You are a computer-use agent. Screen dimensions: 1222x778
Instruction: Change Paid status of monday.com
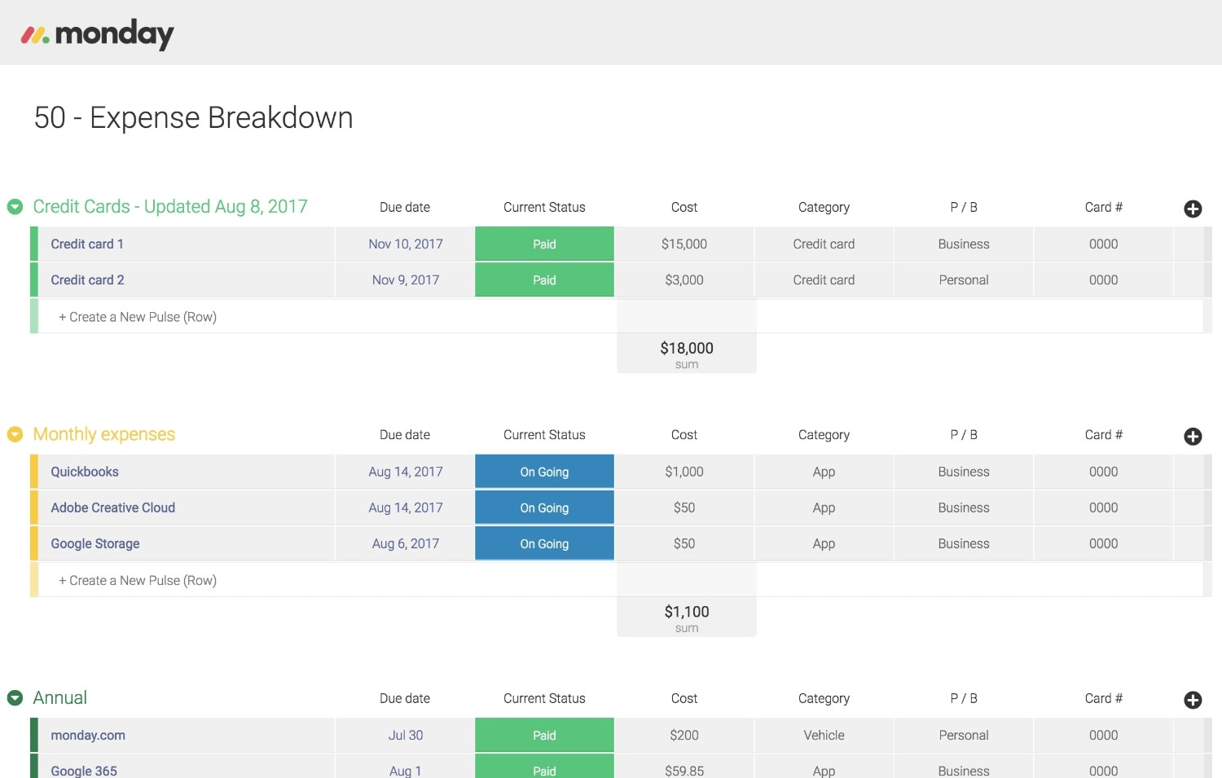pos(544,736)
